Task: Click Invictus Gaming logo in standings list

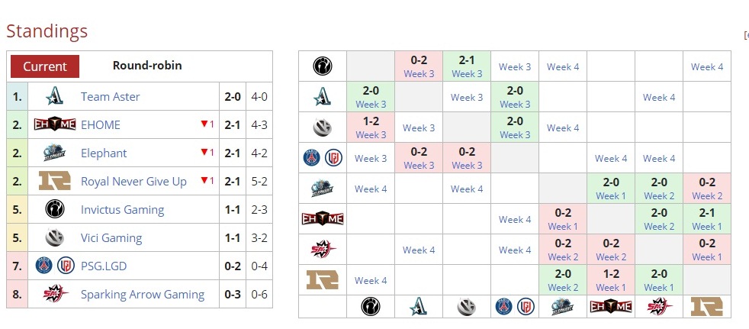Action: [x=54, y=210]
